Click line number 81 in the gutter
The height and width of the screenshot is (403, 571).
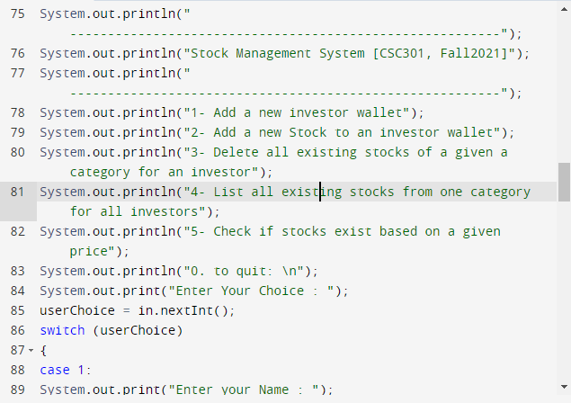point(18,192)
